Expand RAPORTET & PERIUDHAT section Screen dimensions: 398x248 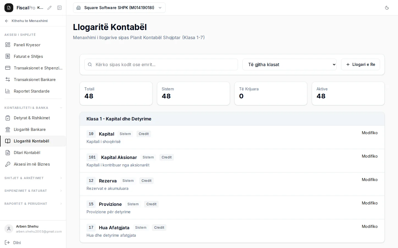coord(33,204)
